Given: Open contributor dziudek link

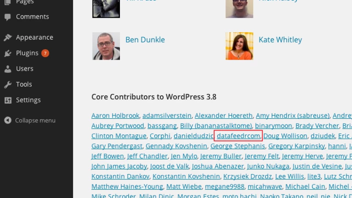Looking at the screenshot, I should (x=322, y=136).
